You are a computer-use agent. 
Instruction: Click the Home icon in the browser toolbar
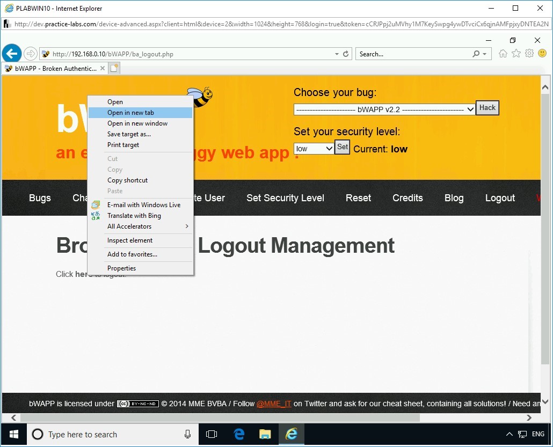[502, 54]
